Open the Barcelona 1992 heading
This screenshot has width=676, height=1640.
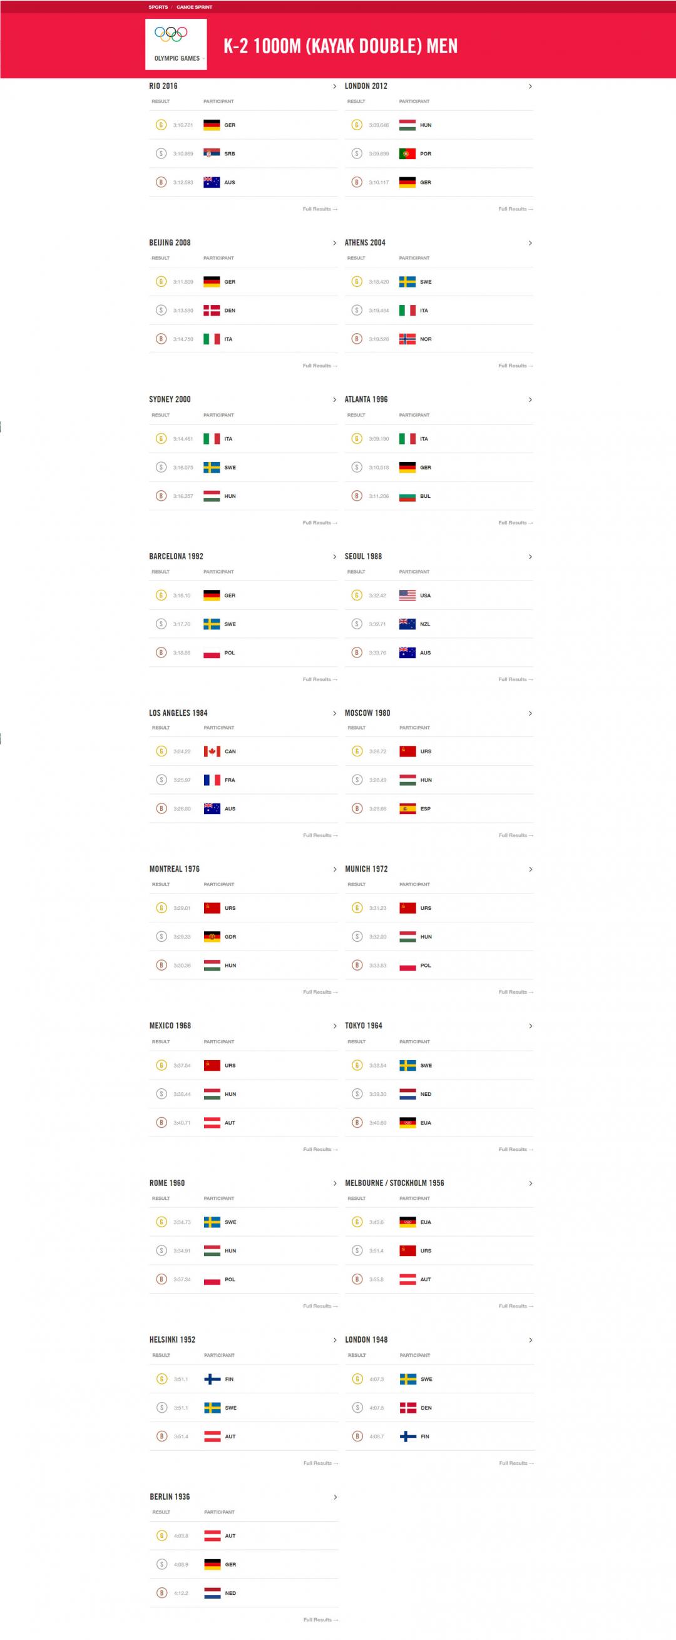[x=177, y=557]
